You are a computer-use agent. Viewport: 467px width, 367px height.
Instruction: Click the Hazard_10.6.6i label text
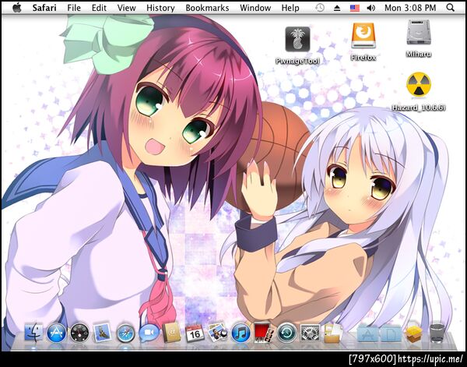pyautogui.click(x=419, y=108)
